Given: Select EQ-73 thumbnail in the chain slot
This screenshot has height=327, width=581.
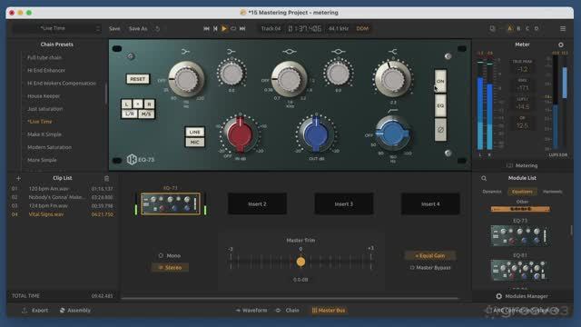Looking at the screenshot, I should (171, 203).
